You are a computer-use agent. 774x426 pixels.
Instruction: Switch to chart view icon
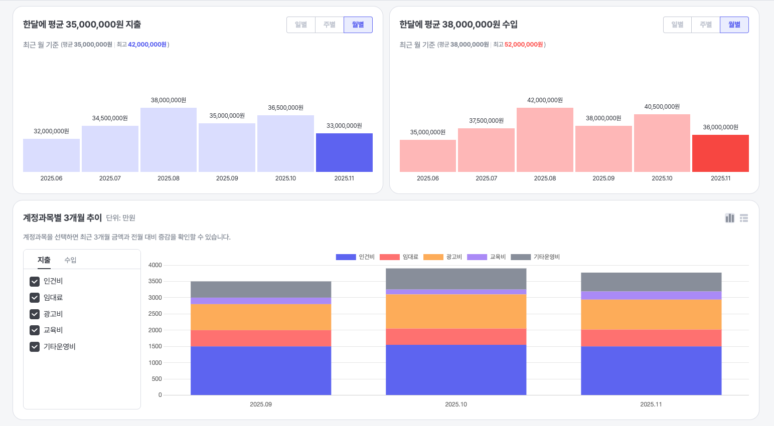[730, 218]
